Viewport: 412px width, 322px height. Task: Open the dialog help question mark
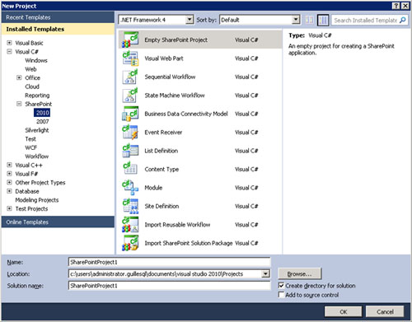396,6
